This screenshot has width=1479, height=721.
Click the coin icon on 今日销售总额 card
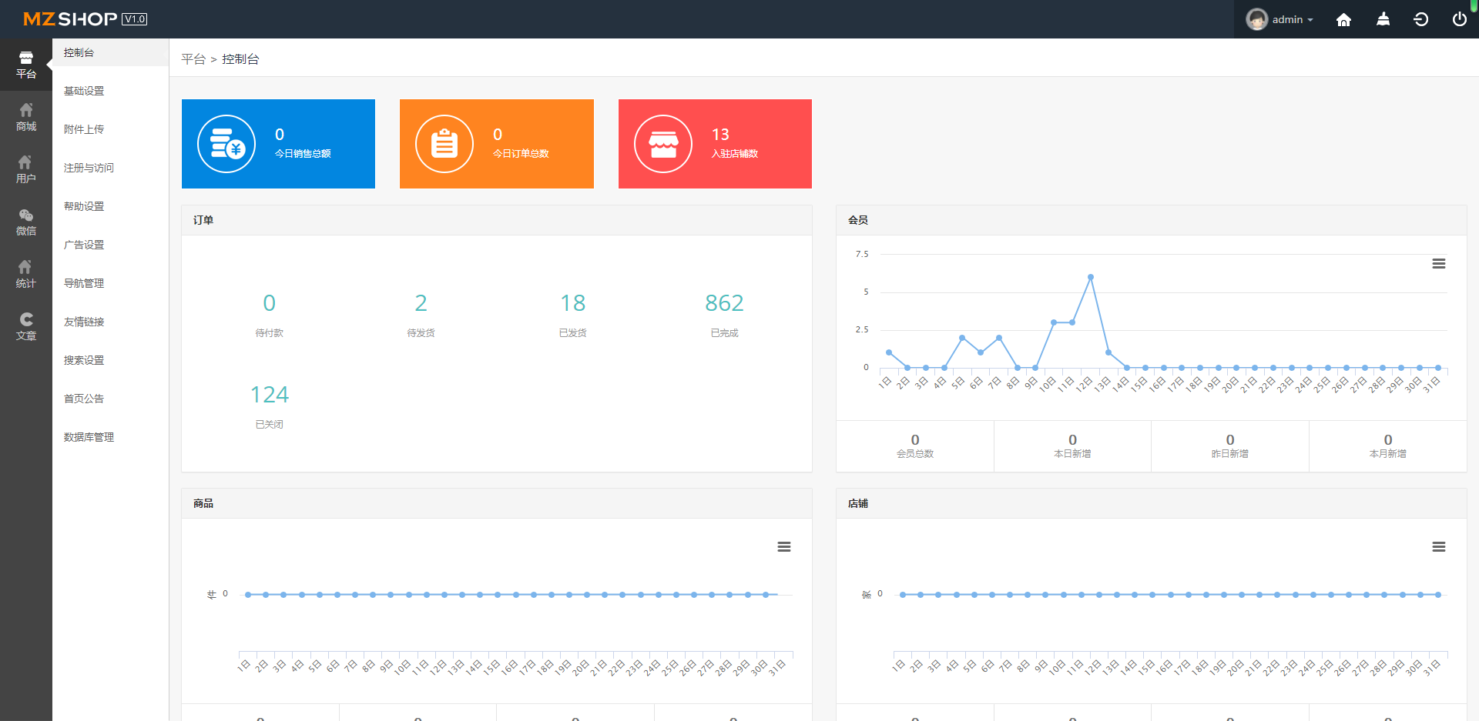[x=226, y=144]
